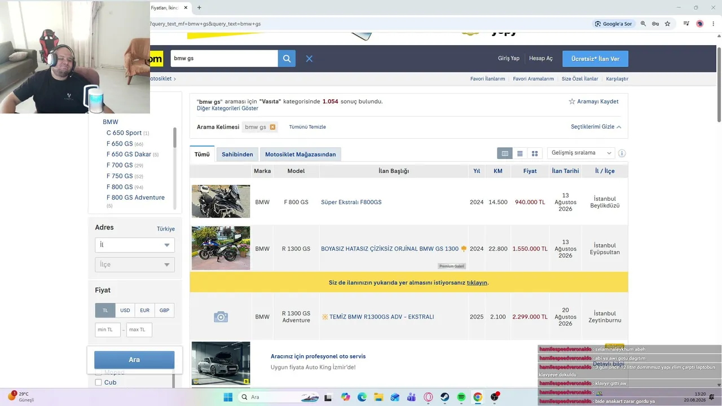Sort results by Fiyat column header
Viewport: 722px width, 406px height.
coord(530,171)
